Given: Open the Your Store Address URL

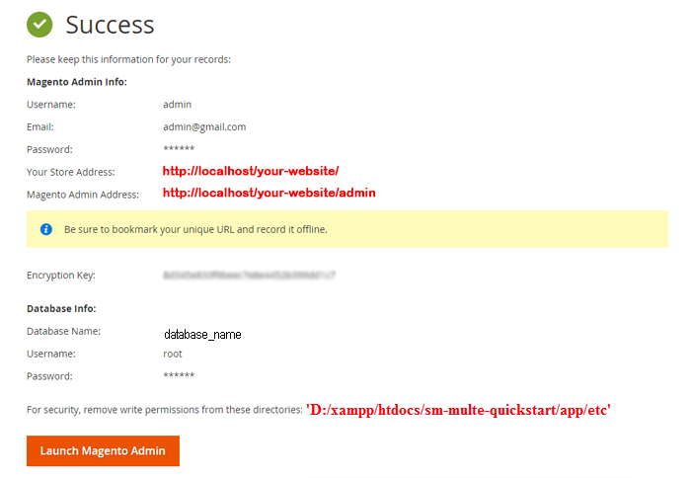Looking at the screenshot, I should 251,171.
